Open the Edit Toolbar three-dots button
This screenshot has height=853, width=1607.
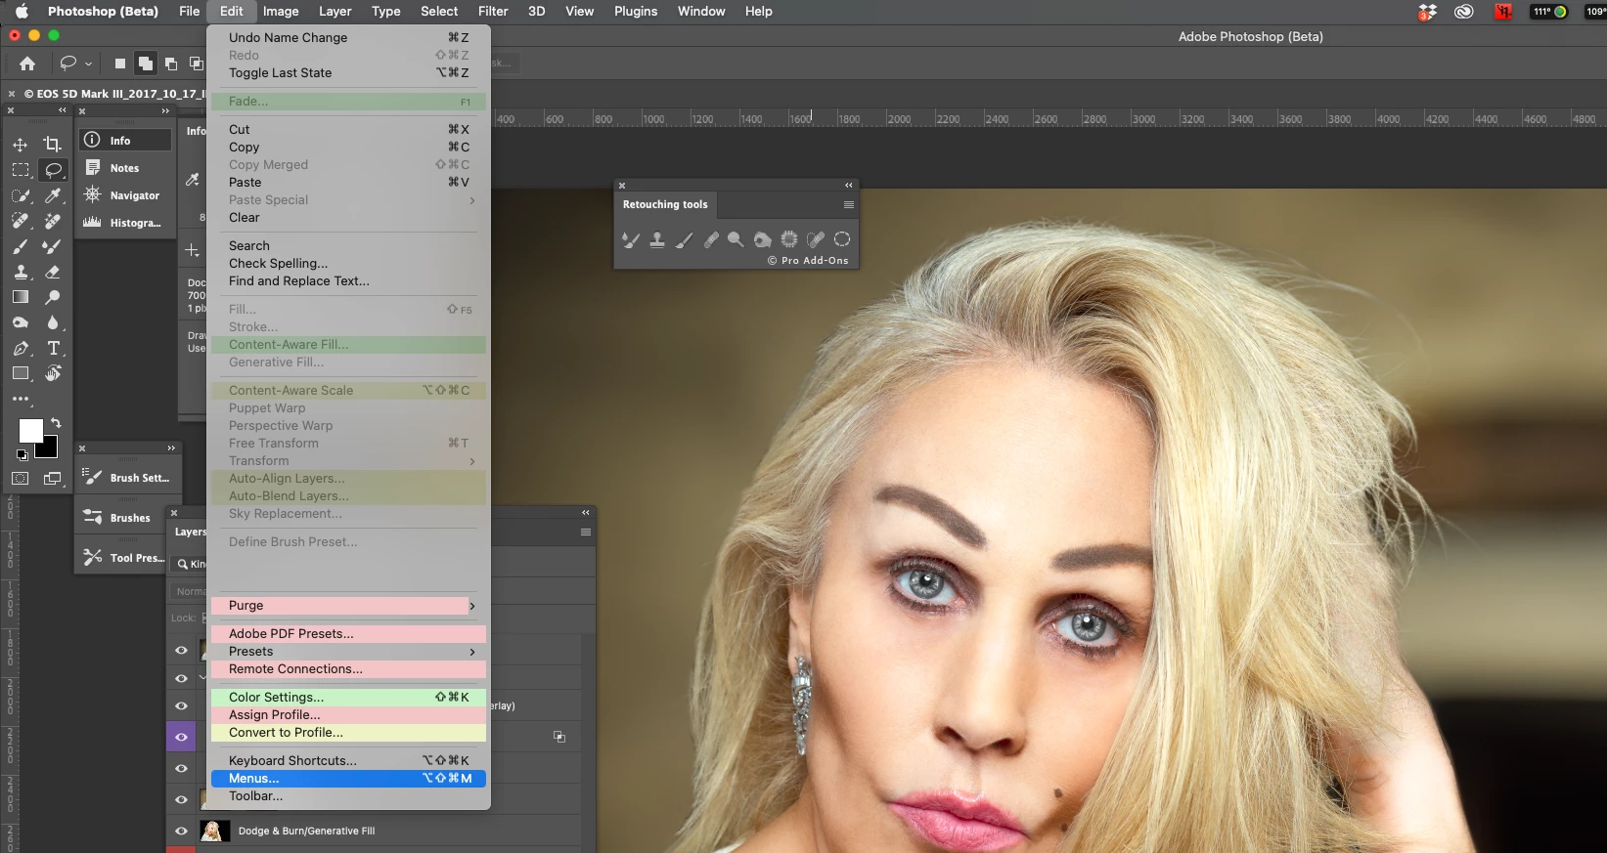coord(21,399)
